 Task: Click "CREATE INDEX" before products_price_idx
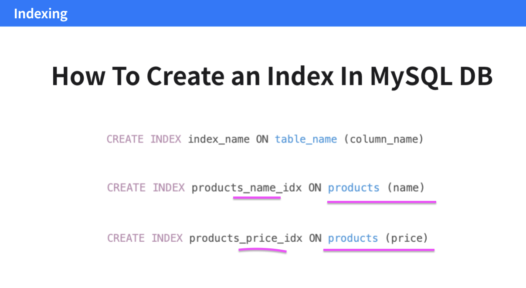pyautogui.click(x=145, y=238)
